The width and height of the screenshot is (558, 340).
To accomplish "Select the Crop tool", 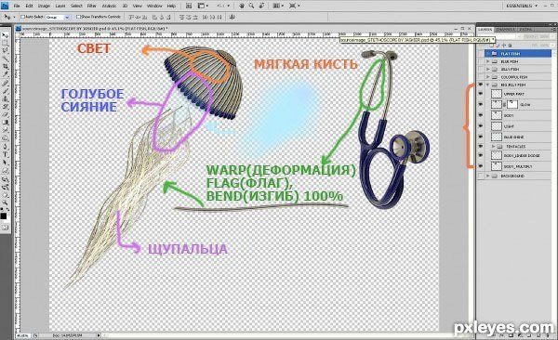I will tap(5, 67).
